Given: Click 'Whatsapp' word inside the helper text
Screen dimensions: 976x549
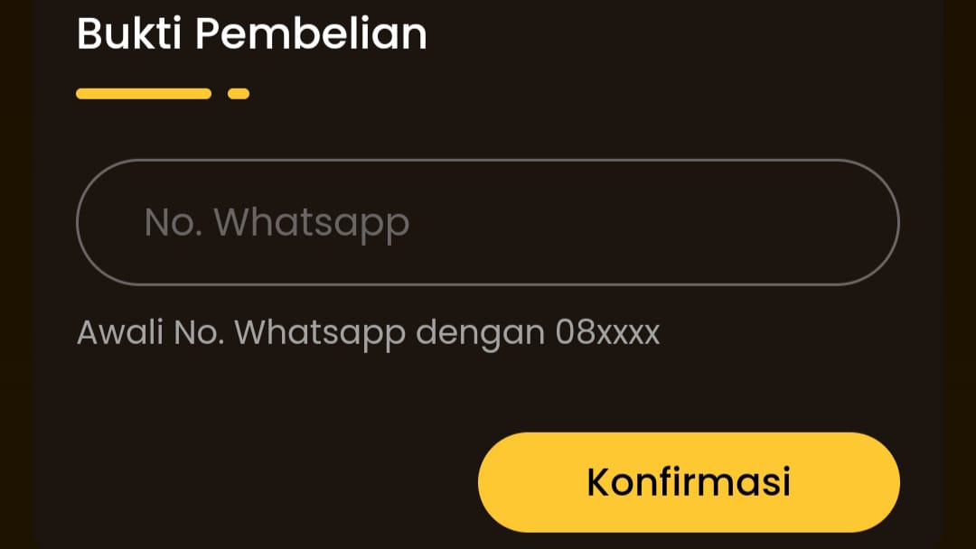Looking at the screenshot, I should tap(320, 334).
